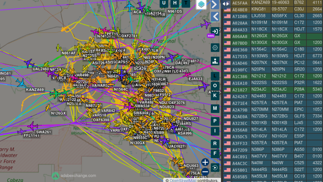Image resolution: width=323 pixels, height=182 pixels.
Task: Toggle the L labels button
Action: [215, 76]
